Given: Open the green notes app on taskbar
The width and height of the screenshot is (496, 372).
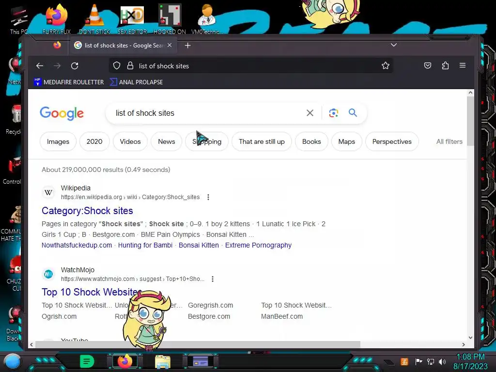Looking at the screenshot, I should point(87,361).
